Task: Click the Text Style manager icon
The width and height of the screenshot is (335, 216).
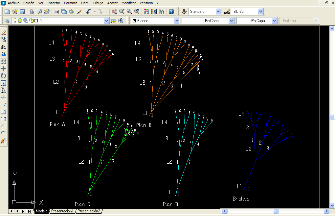Action: click(x=184, y=12)
